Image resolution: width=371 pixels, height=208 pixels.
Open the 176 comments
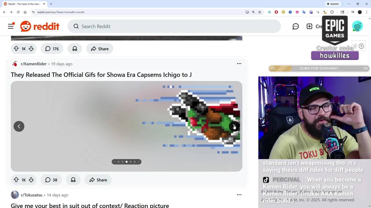[52, 49]
